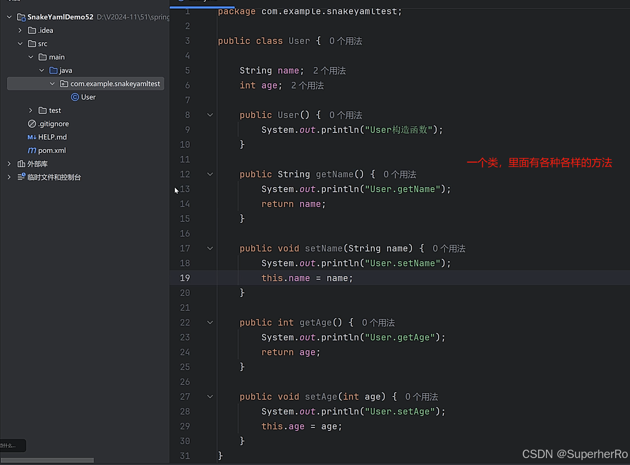Select the HELP.md markdown icon

pos(32,137)
